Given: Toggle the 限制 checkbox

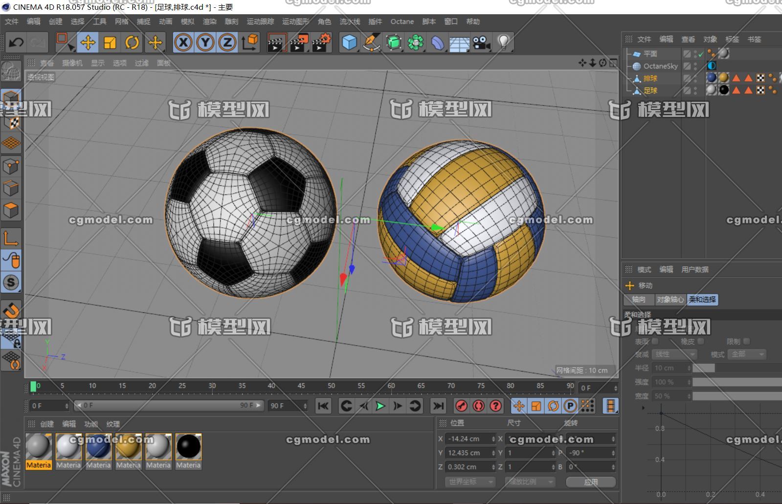Looking at the screenshot, I should (x=746, y=341).
